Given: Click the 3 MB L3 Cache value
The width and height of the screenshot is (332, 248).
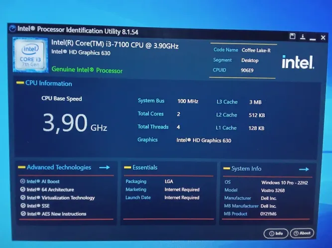Looking at the screenshot, I should tap(255, 102).
